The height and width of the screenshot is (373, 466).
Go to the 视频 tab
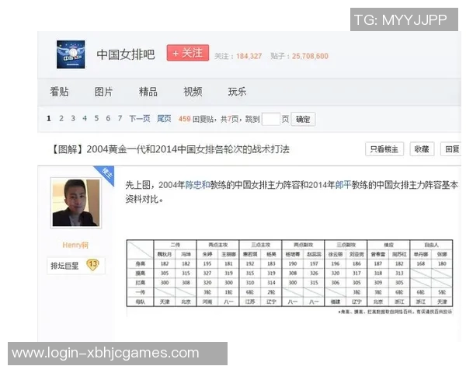pos(193,92)
